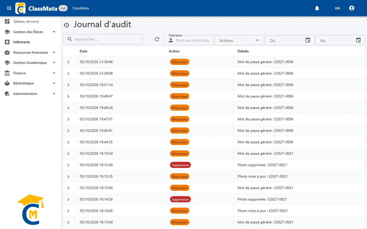Expand the 05/10/2026 18:15:40 Suppression row

68,165
